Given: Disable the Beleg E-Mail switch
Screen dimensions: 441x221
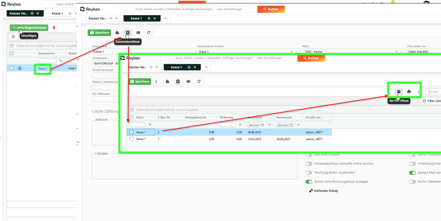Looking at the screenshot, I should 412,172.
